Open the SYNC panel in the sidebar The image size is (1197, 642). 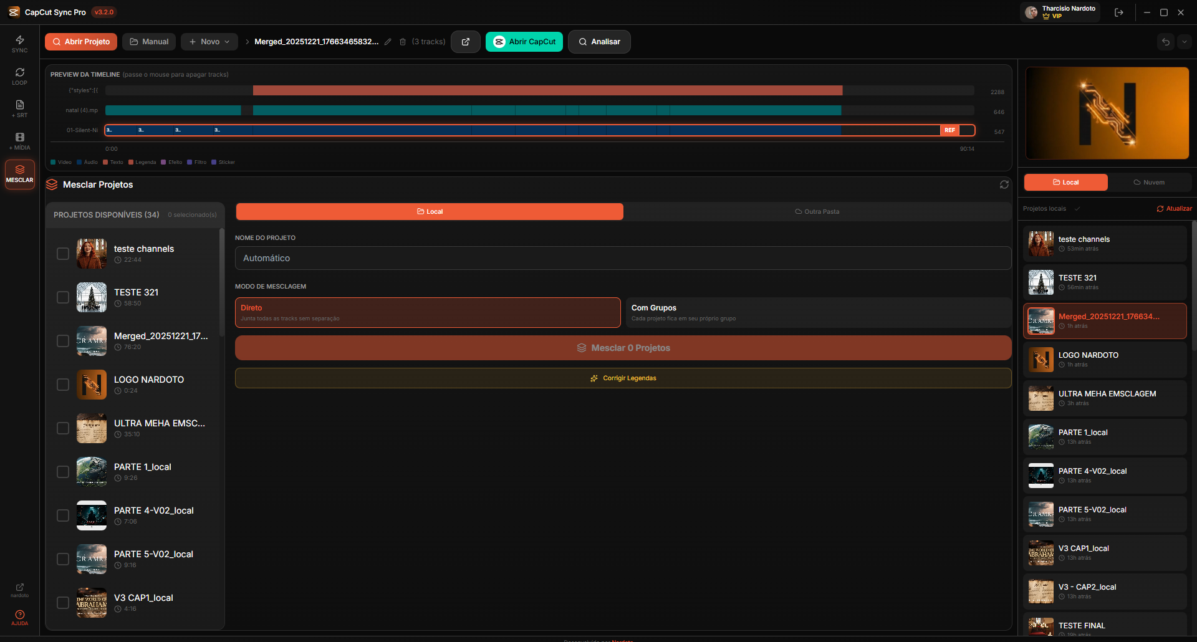(19, 42)
